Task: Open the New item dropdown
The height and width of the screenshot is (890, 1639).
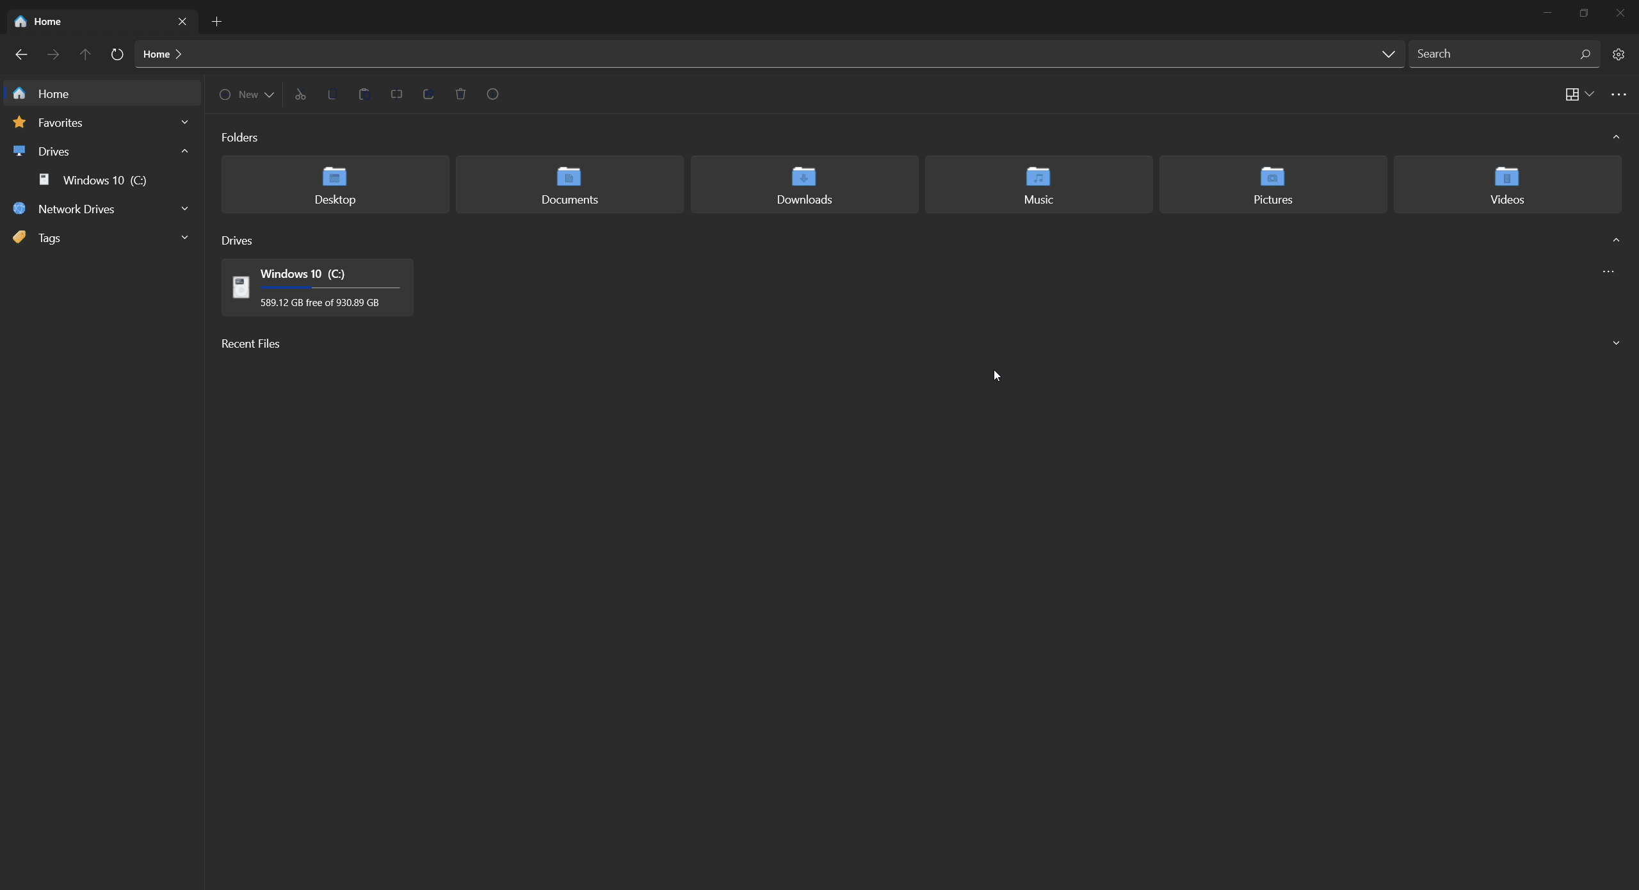Action: tap(247, 95)
